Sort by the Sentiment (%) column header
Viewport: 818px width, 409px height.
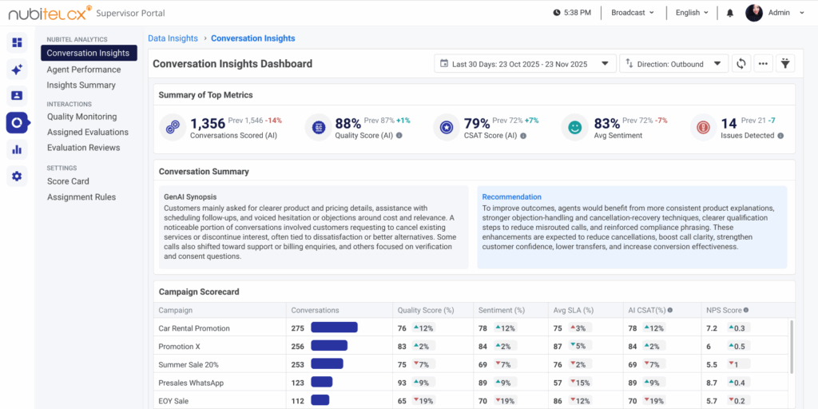coord(502,310)
